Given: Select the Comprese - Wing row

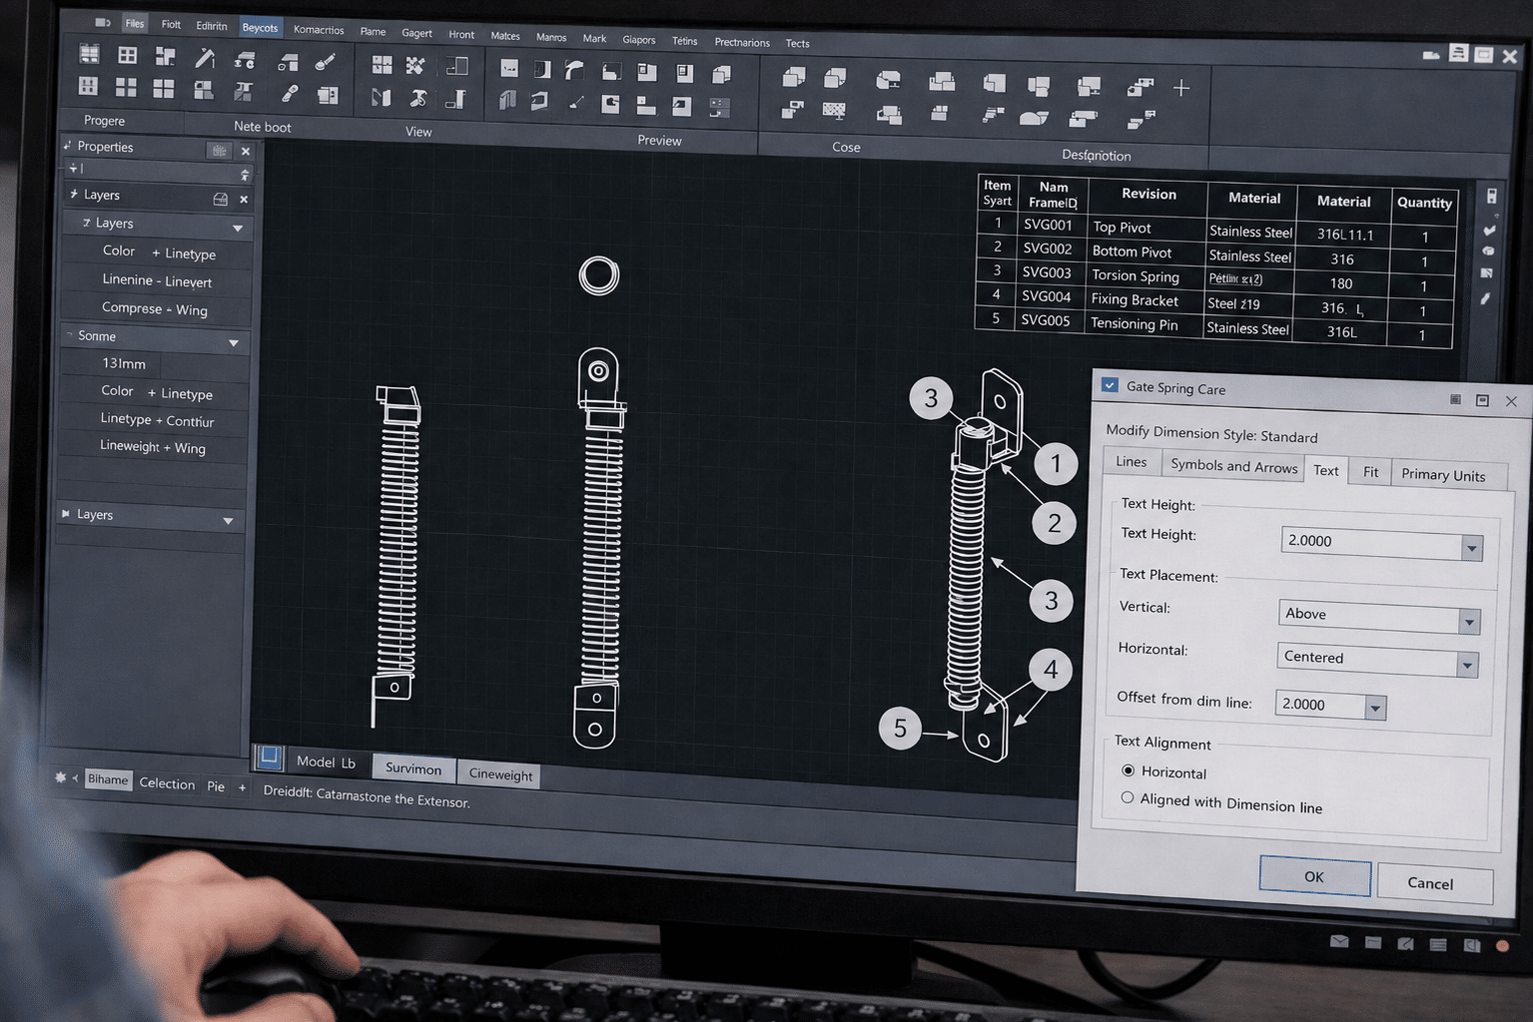Looking at the screenshot, I should [x=155, y=309].
